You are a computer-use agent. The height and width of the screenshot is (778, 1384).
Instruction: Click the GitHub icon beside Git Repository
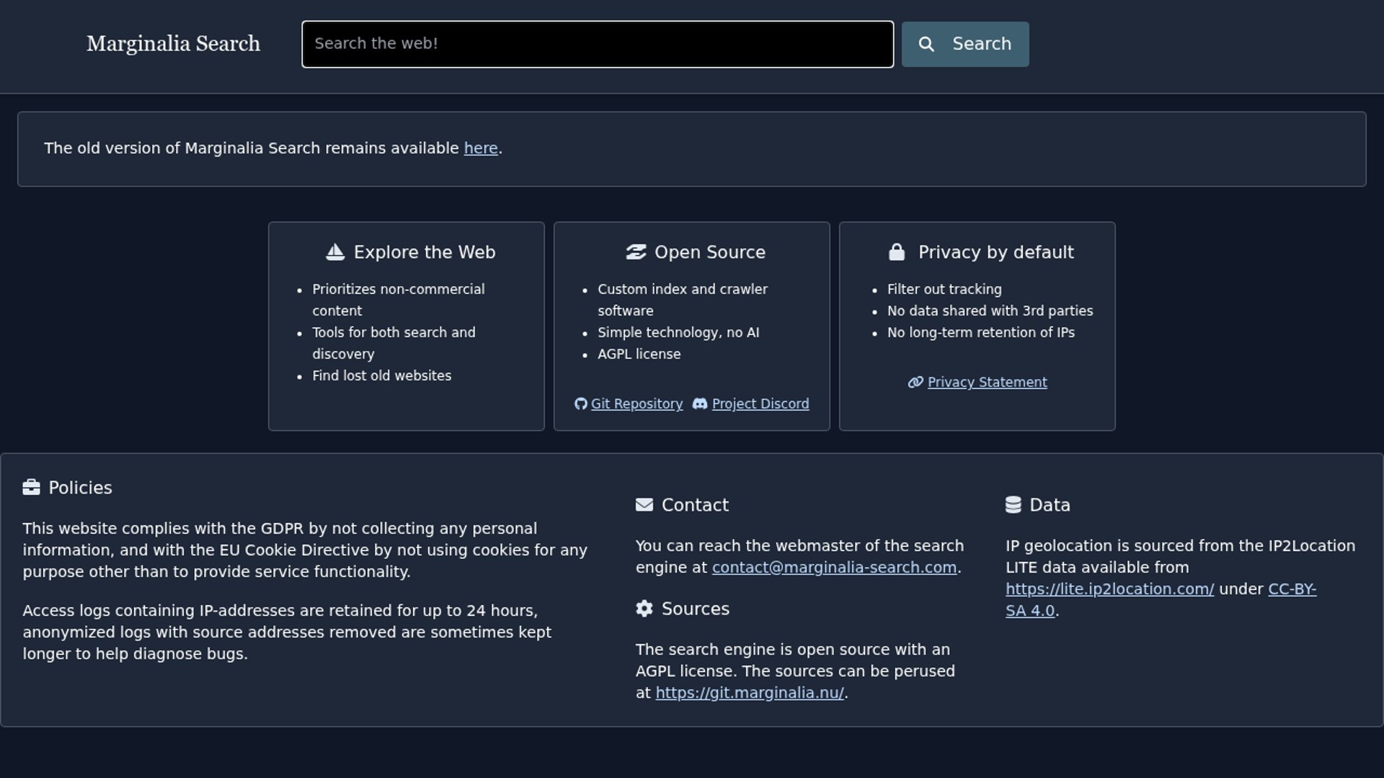pos(580,404)
